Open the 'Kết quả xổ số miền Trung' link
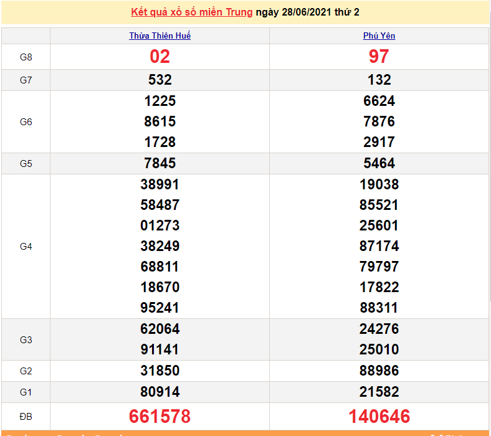The width and height of the screenshot is (491, 436). pyautogui.click(x=192, y=12)
